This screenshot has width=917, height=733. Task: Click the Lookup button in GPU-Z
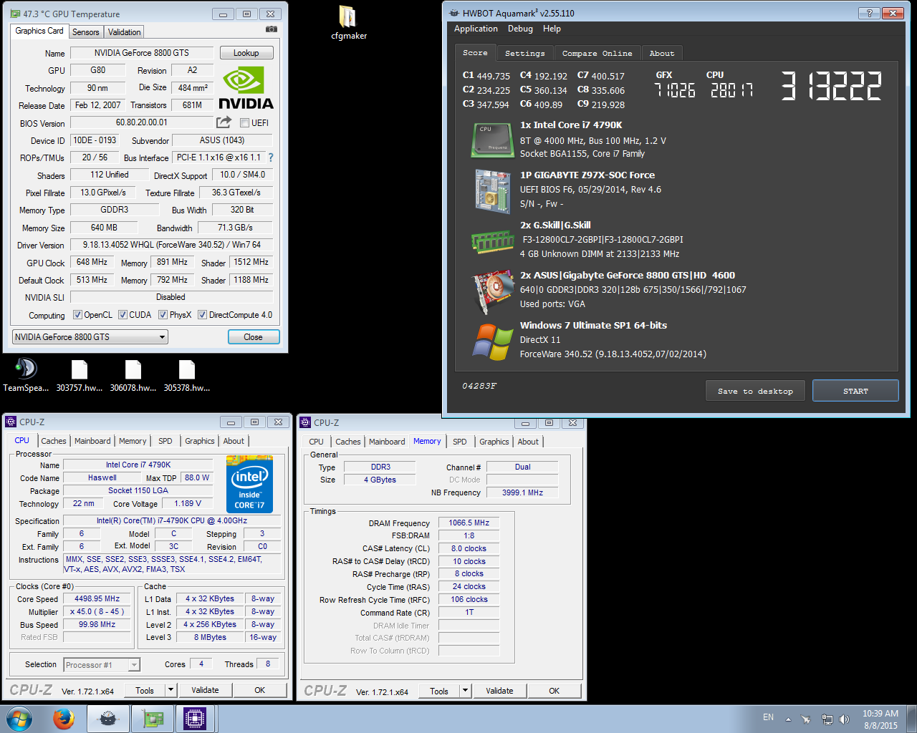tap(246, 53)
